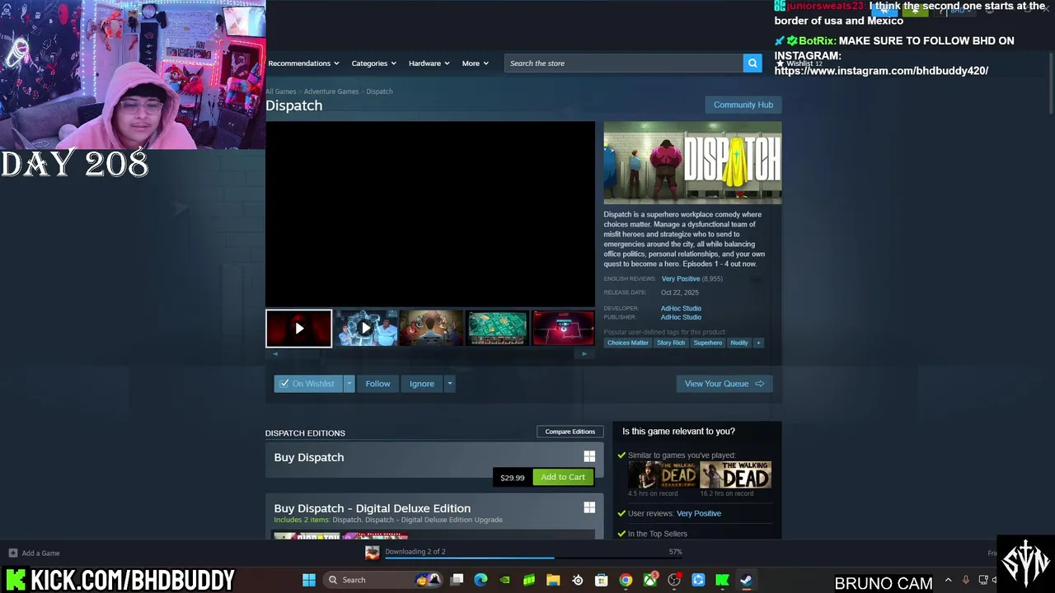Select the Choices Matter tag
This screenshot has width=1055, height=593.
pos(628,343)
